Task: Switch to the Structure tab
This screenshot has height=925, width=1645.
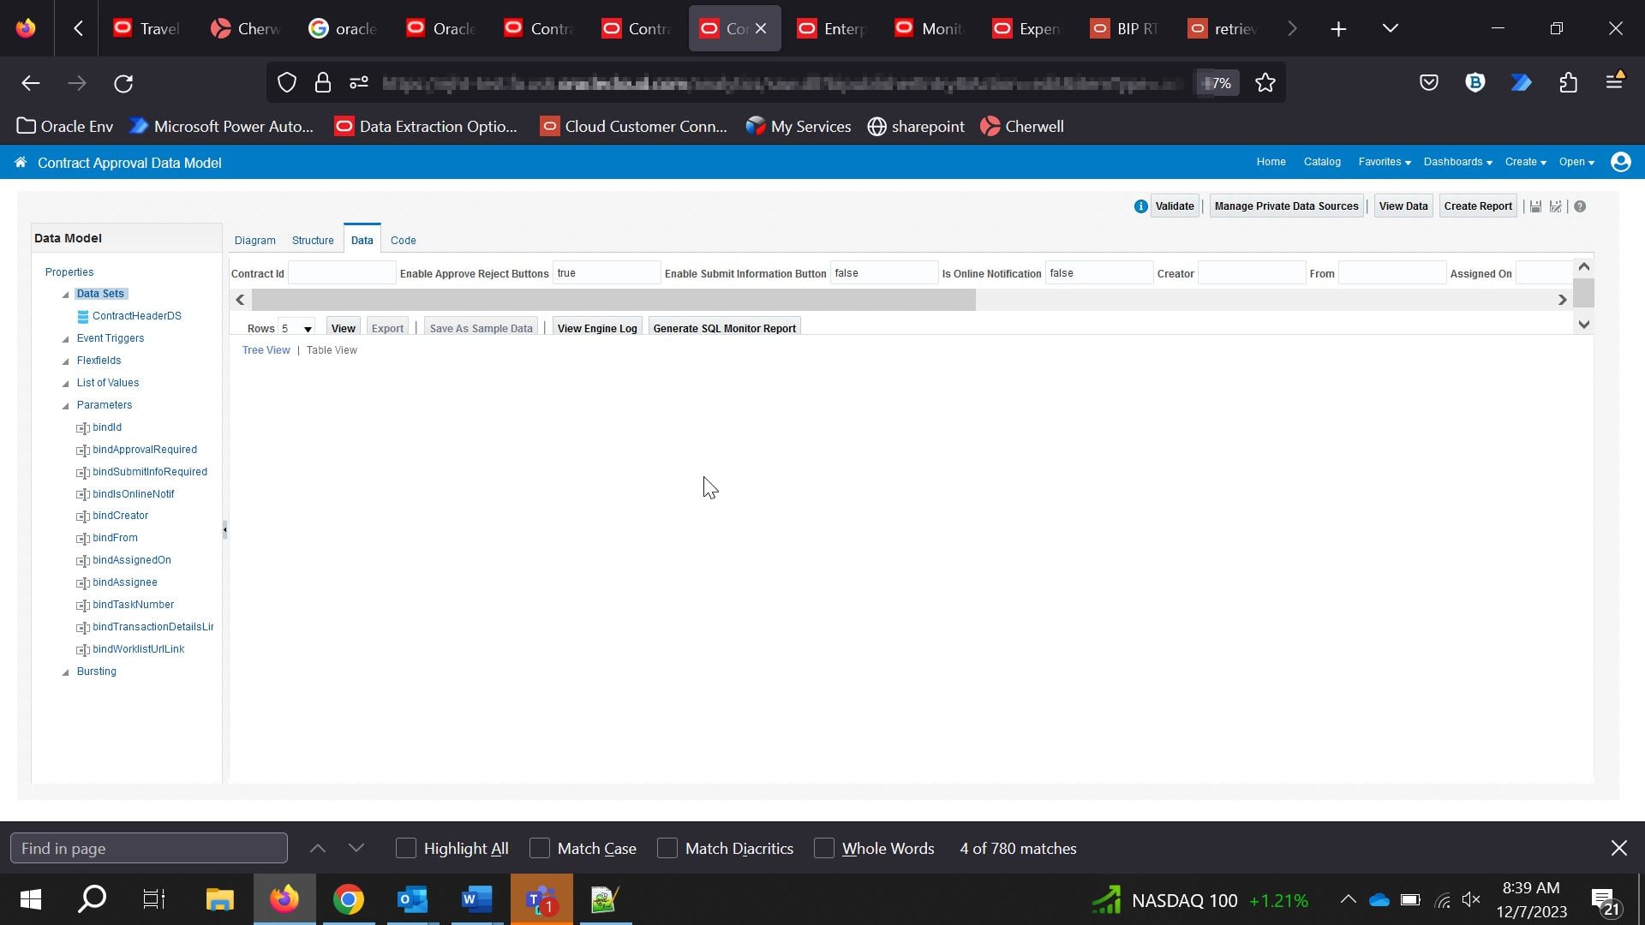Action: tap(313, 240)
